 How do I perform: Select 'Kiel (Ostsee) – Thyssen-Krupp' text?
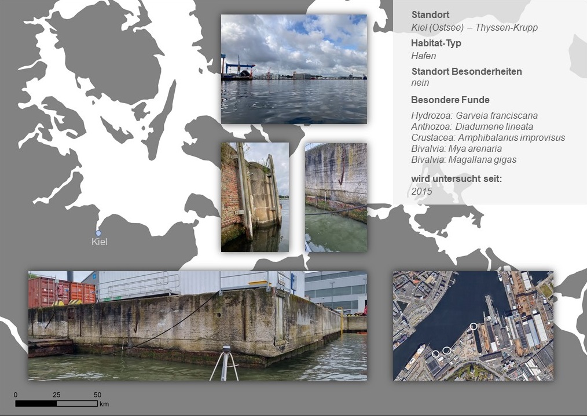474,27
